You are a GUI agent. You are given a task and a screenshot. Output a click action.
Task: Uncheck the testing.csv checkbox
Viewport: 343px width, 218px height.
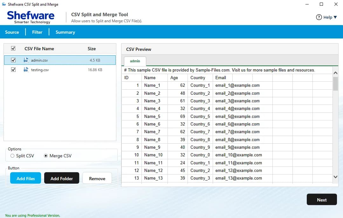point(13,70)
